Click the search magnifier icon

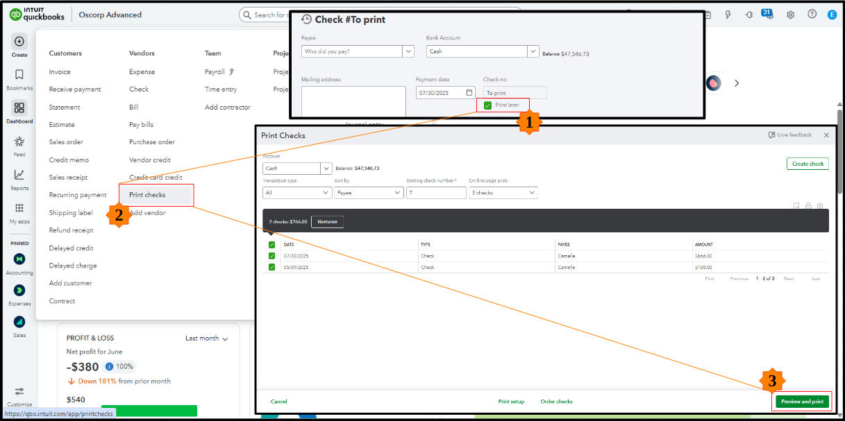tap(247, 15)
